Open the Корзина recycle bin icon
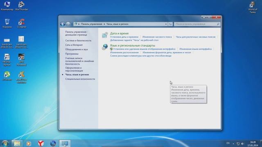 tap(7, 23)
